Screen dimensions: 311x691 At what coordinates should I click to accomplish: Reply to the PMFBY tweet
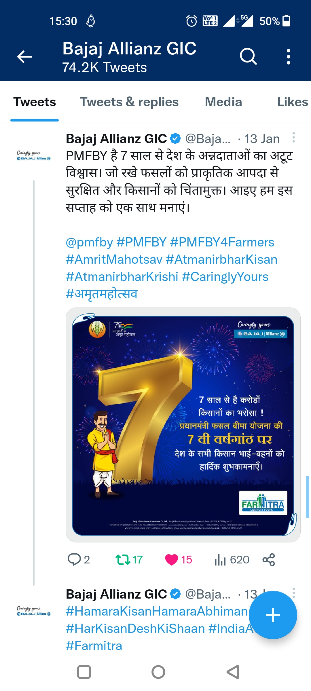tap(74, 559)
